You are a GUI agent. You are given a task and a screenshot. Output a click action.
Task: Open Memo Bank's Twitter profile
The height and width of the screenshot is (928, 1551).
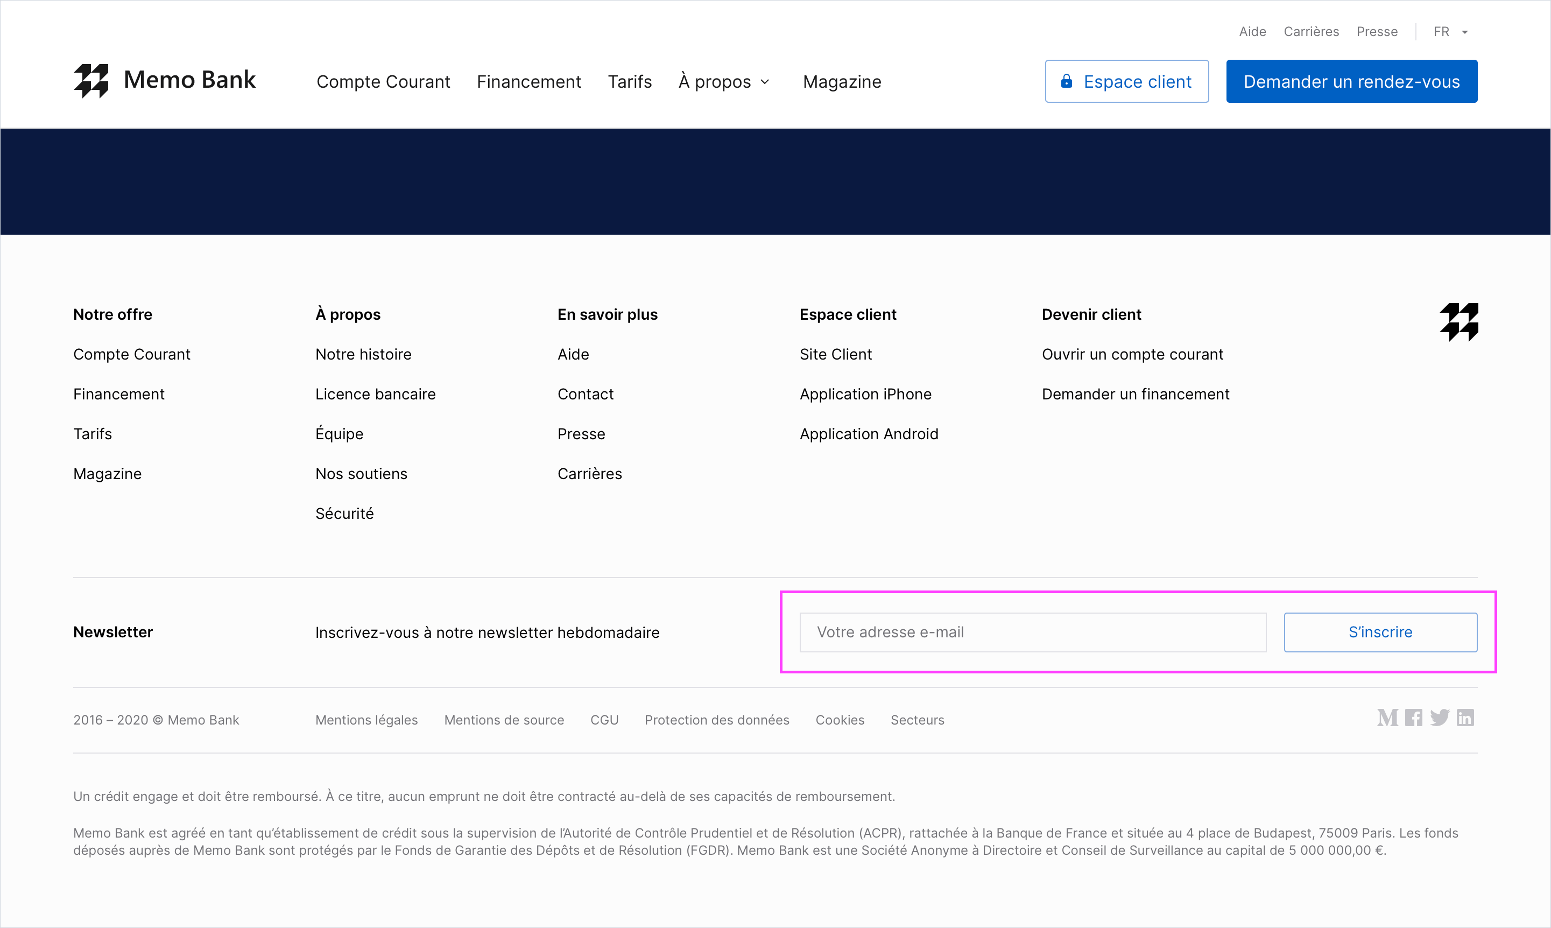coord(1440,718)
